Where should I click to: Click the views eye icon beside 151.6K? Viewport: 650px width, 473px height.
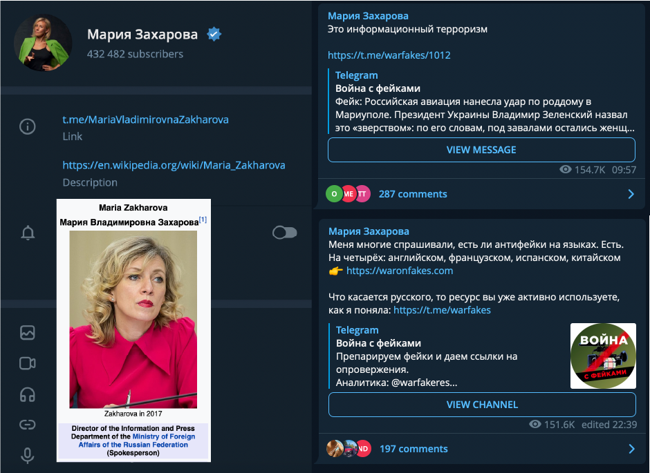click(x=535, y=424)
